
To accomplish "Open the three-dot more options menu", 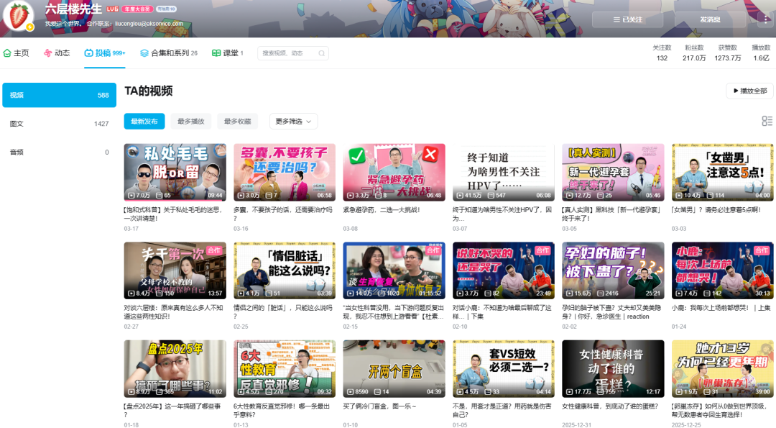I will coord(764,19).
